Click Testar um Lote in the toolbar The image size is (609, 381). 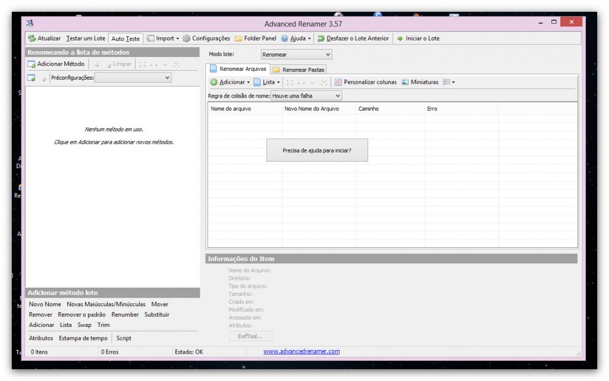86,39
